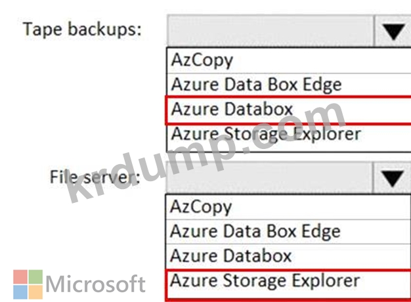Click the File server label

pos(95,177)
